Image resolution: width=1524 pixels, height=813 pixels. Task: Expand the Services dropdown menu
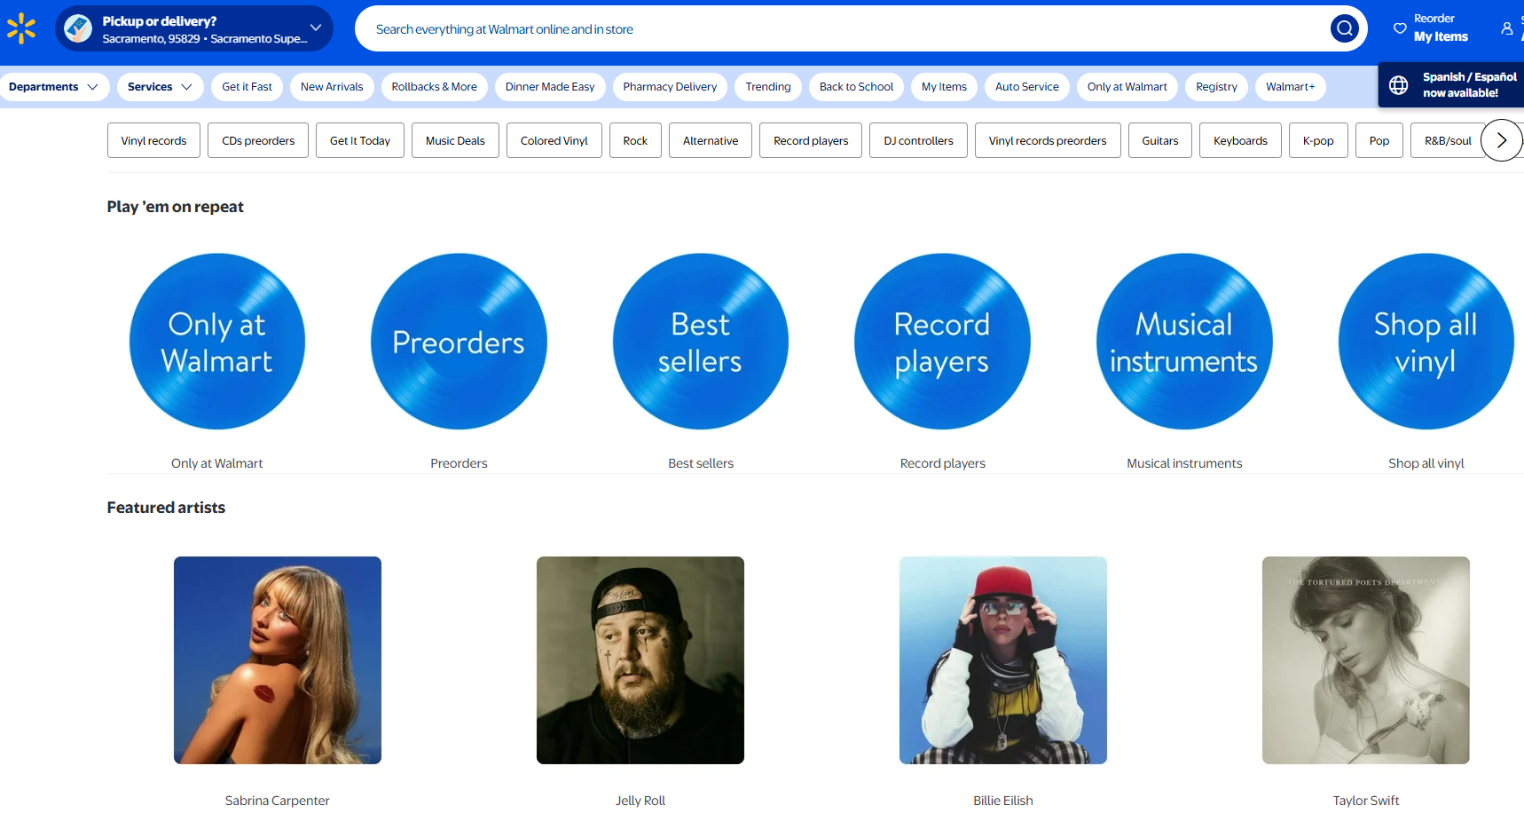(x=160, y=87)
